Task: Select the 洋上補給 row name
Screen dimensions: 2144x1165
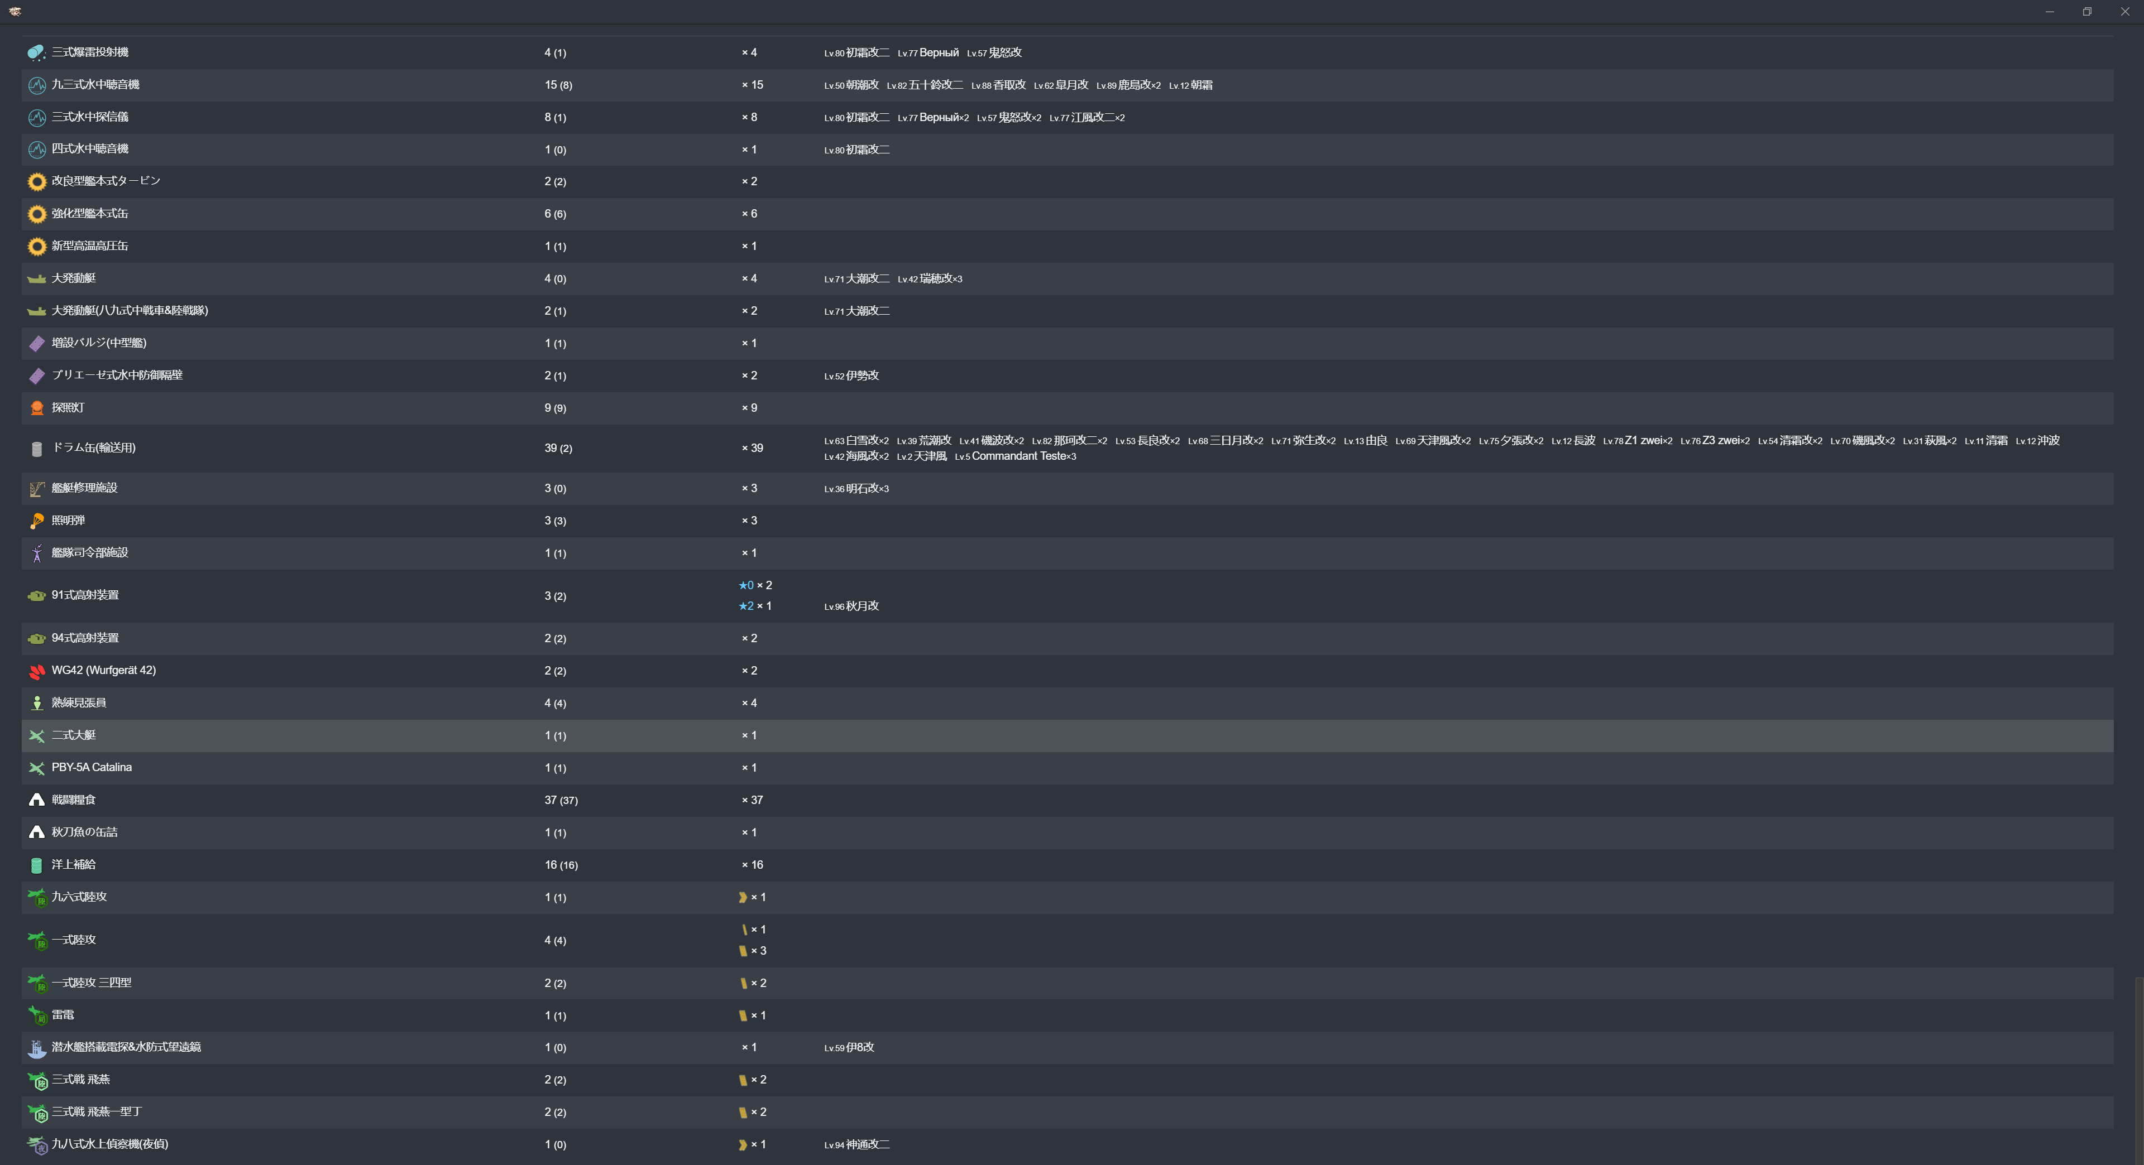Action: click(x=73, y=865)
